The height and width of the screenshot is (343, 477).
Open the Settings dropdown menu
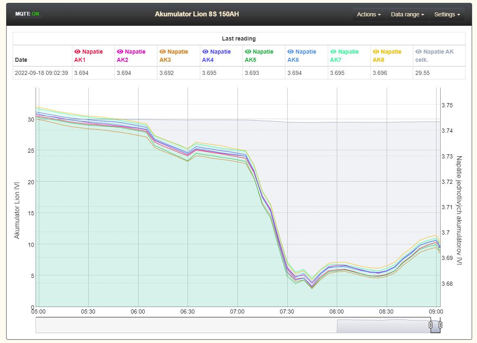pos(447,14)
